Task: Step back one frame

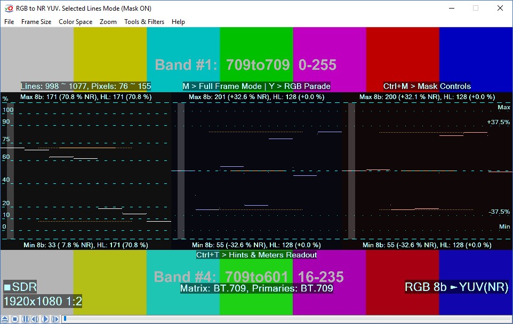Action: [35, 319]
